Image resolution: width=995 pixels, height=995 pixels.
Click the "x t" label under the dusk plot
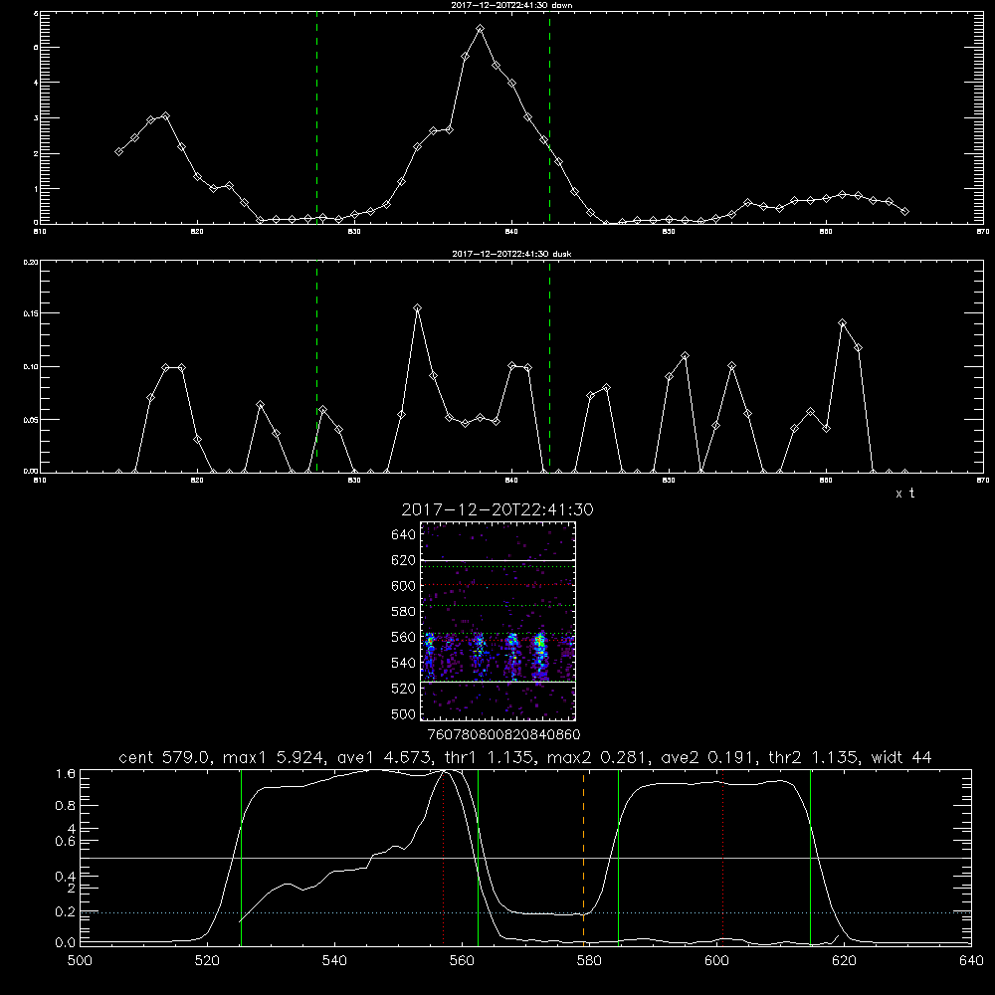click(x=904, y=494)
